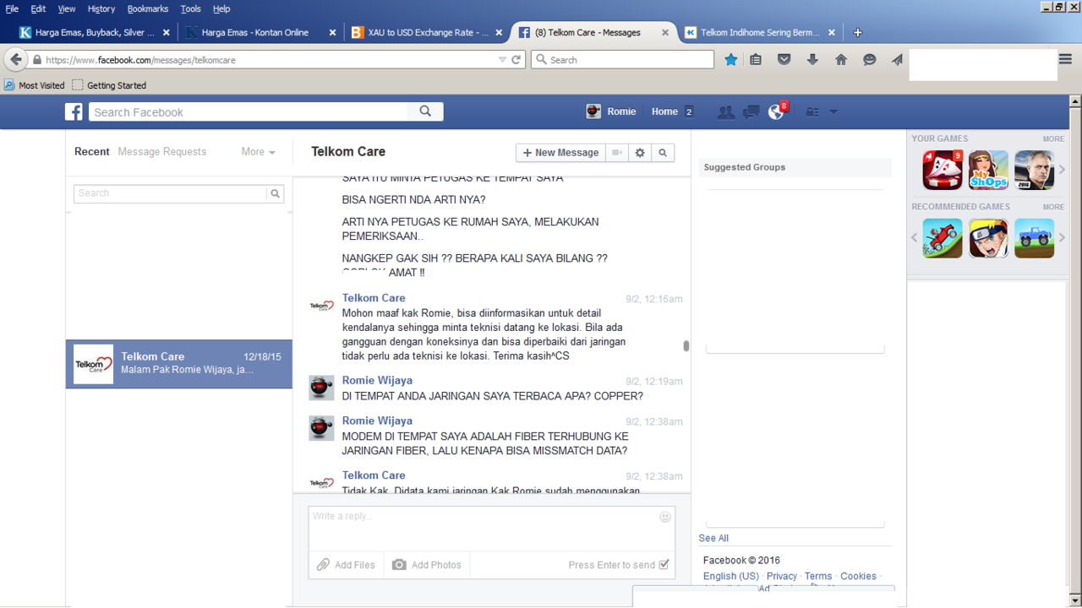This screenshot has height=608, width=1082.
Task: Open conversation options gear icon
Action: pos(640,153)
